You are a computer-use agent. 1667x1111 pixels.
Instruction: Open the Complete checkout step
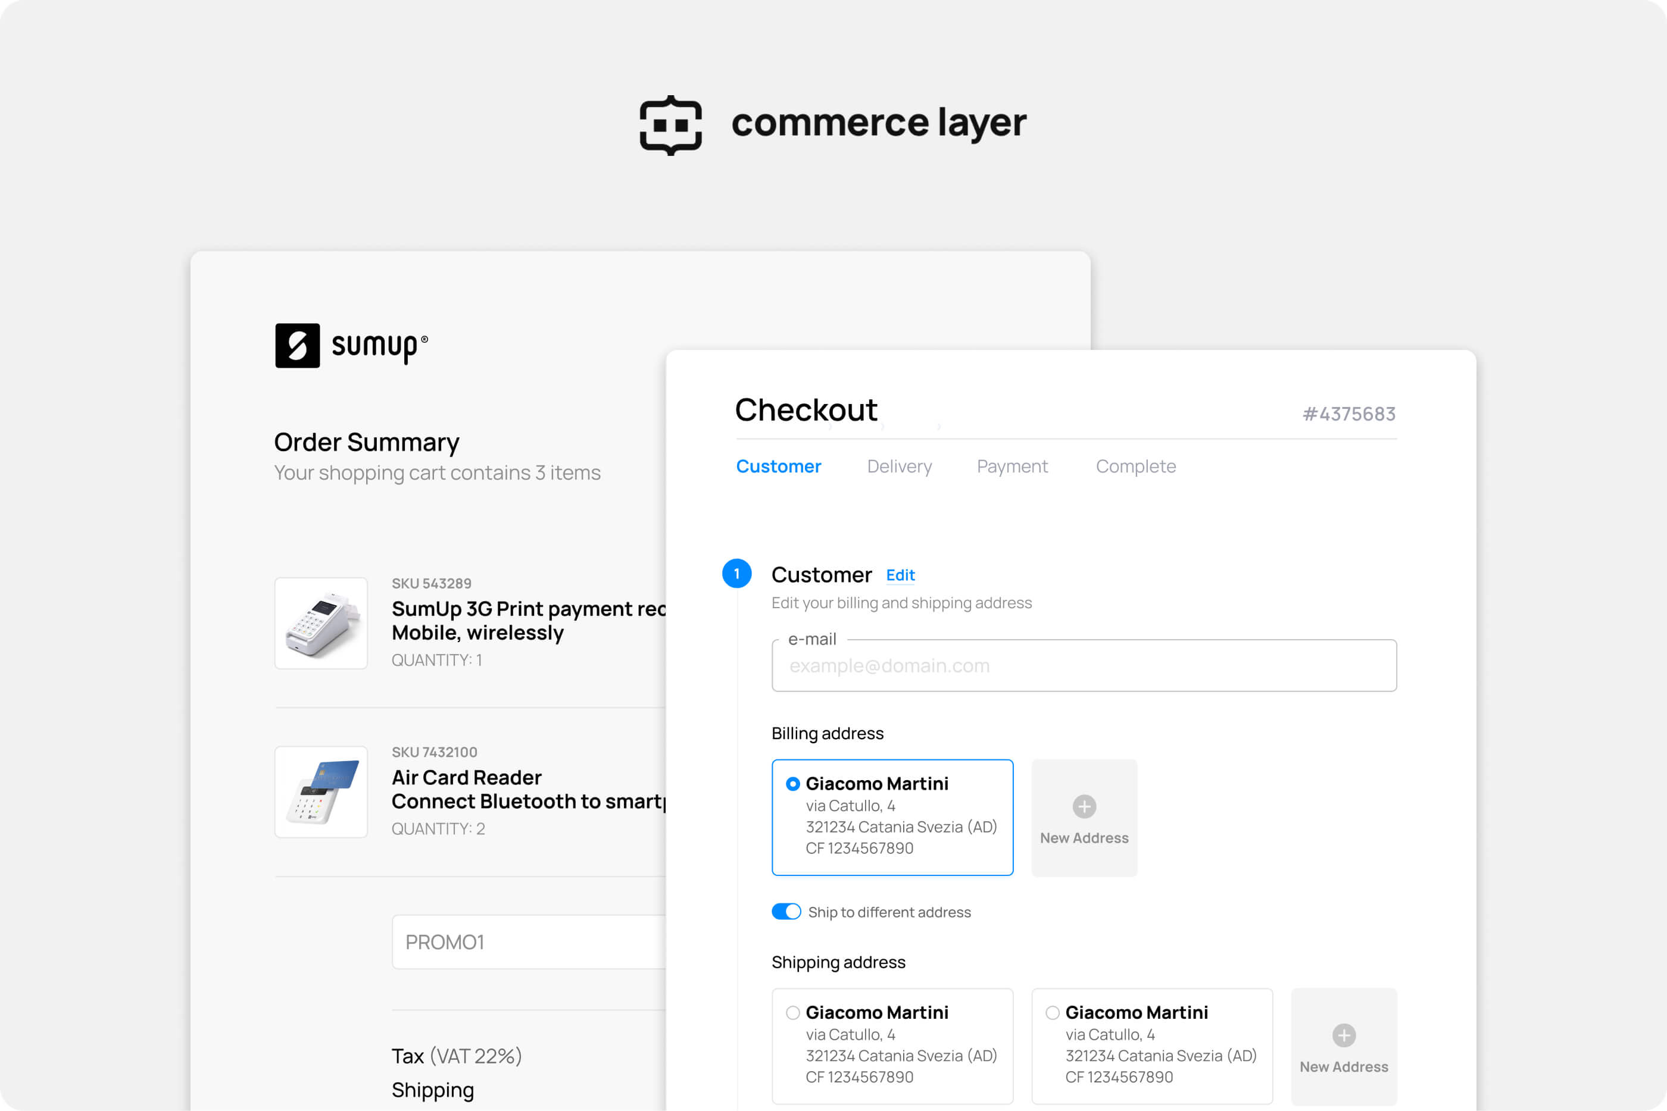(1136, 466)
